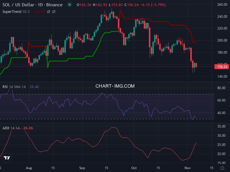
Task: Select the ADX 14 14 indicator legend
Action: click(11, 128)
